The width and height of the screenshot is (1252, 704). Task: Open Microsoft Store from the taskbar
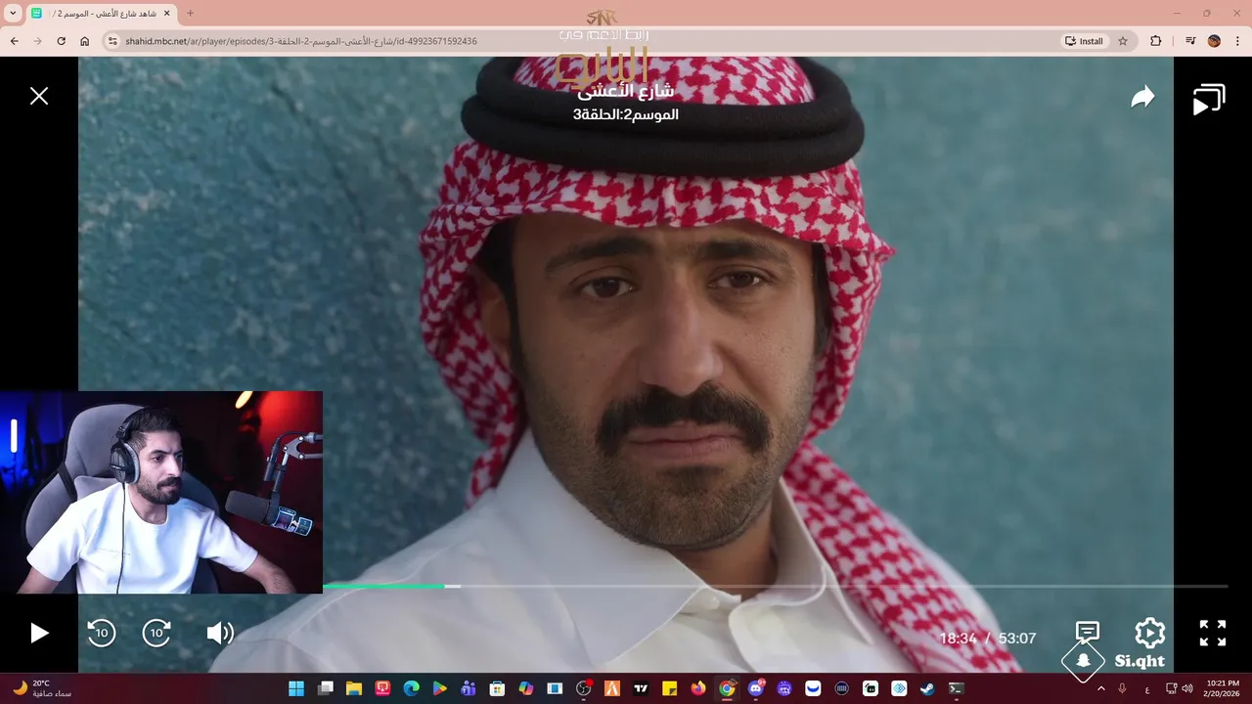(497, 688)
